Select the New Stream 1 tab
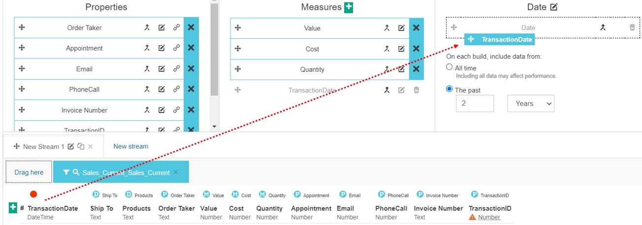This screenshot has height=225, width=642. tap(44, 146)
